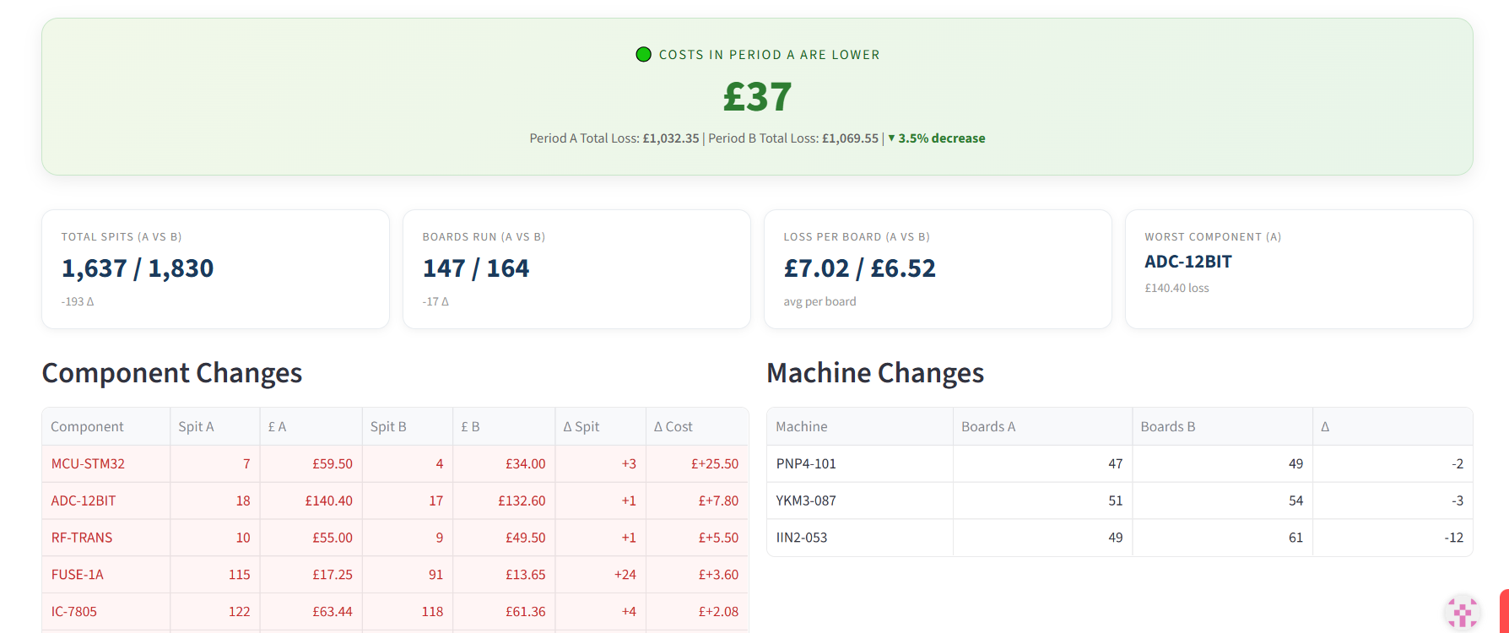
Task: Click the 61 Boards B cell for IIN2-053
Action: 1222,538
